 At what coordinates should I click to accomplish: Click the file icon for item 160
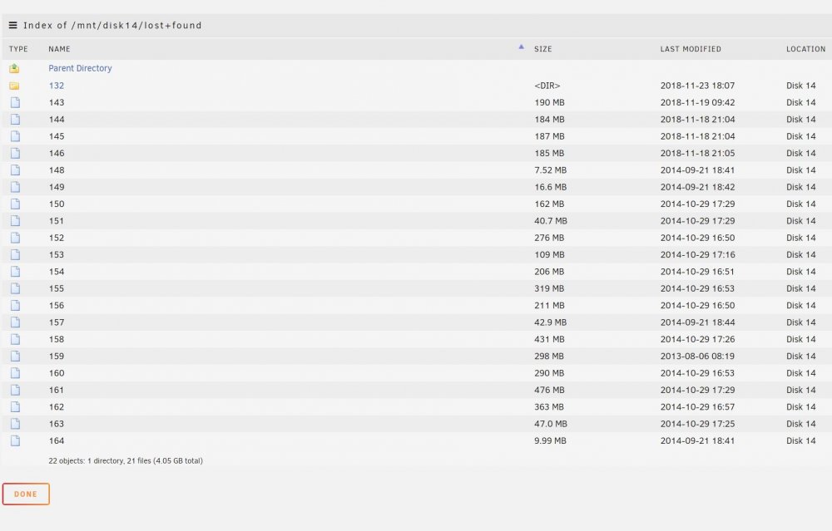[15, 373]
